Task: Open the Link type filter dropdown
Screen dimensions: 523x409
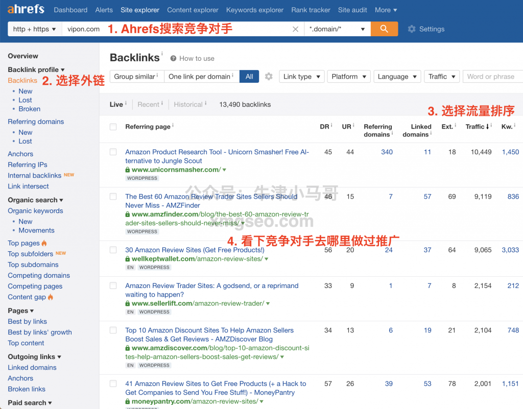Action: [x=301, y=76]
